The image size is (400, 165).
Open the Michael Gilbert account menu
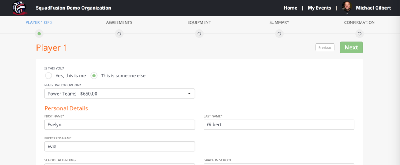[x=373, y=8]
